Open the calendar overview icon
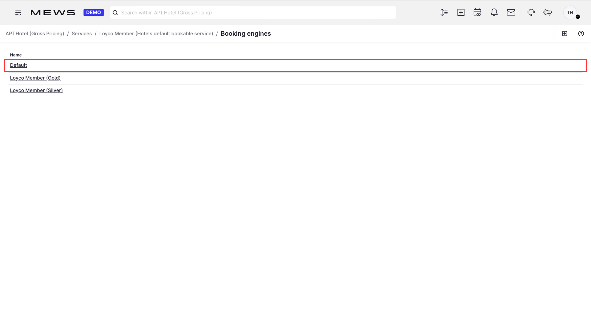 (x=477, y=13)
